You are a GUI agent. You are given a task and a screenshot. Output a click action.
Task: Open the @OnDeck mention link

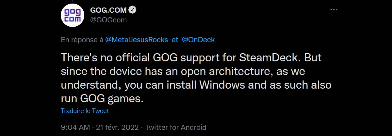click(x=198, y=40)
